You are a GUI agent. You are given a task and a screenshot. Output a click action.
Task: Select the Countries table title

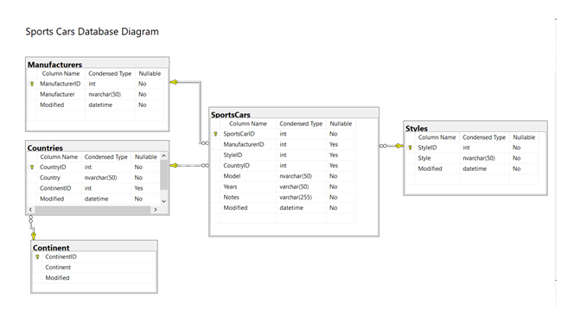45,149
